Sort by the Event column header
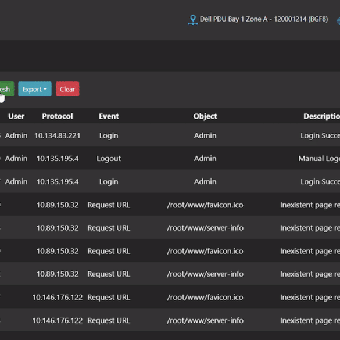Viewport: 340px width, 340px height. pyautogui.click(x=109, y=116)
